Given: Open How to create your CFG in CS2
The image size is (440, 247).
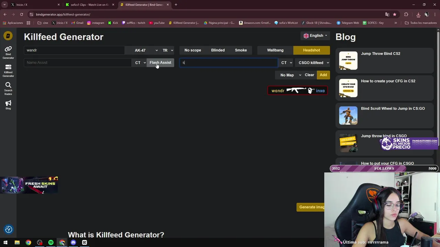Looking at the screenshot, I should tap(384, 88).
